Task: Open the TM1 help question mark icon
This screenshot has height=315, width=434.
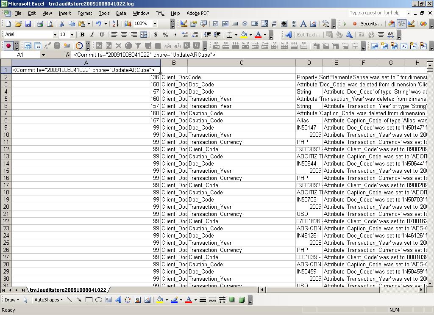Action: click(x=79, y=46)
